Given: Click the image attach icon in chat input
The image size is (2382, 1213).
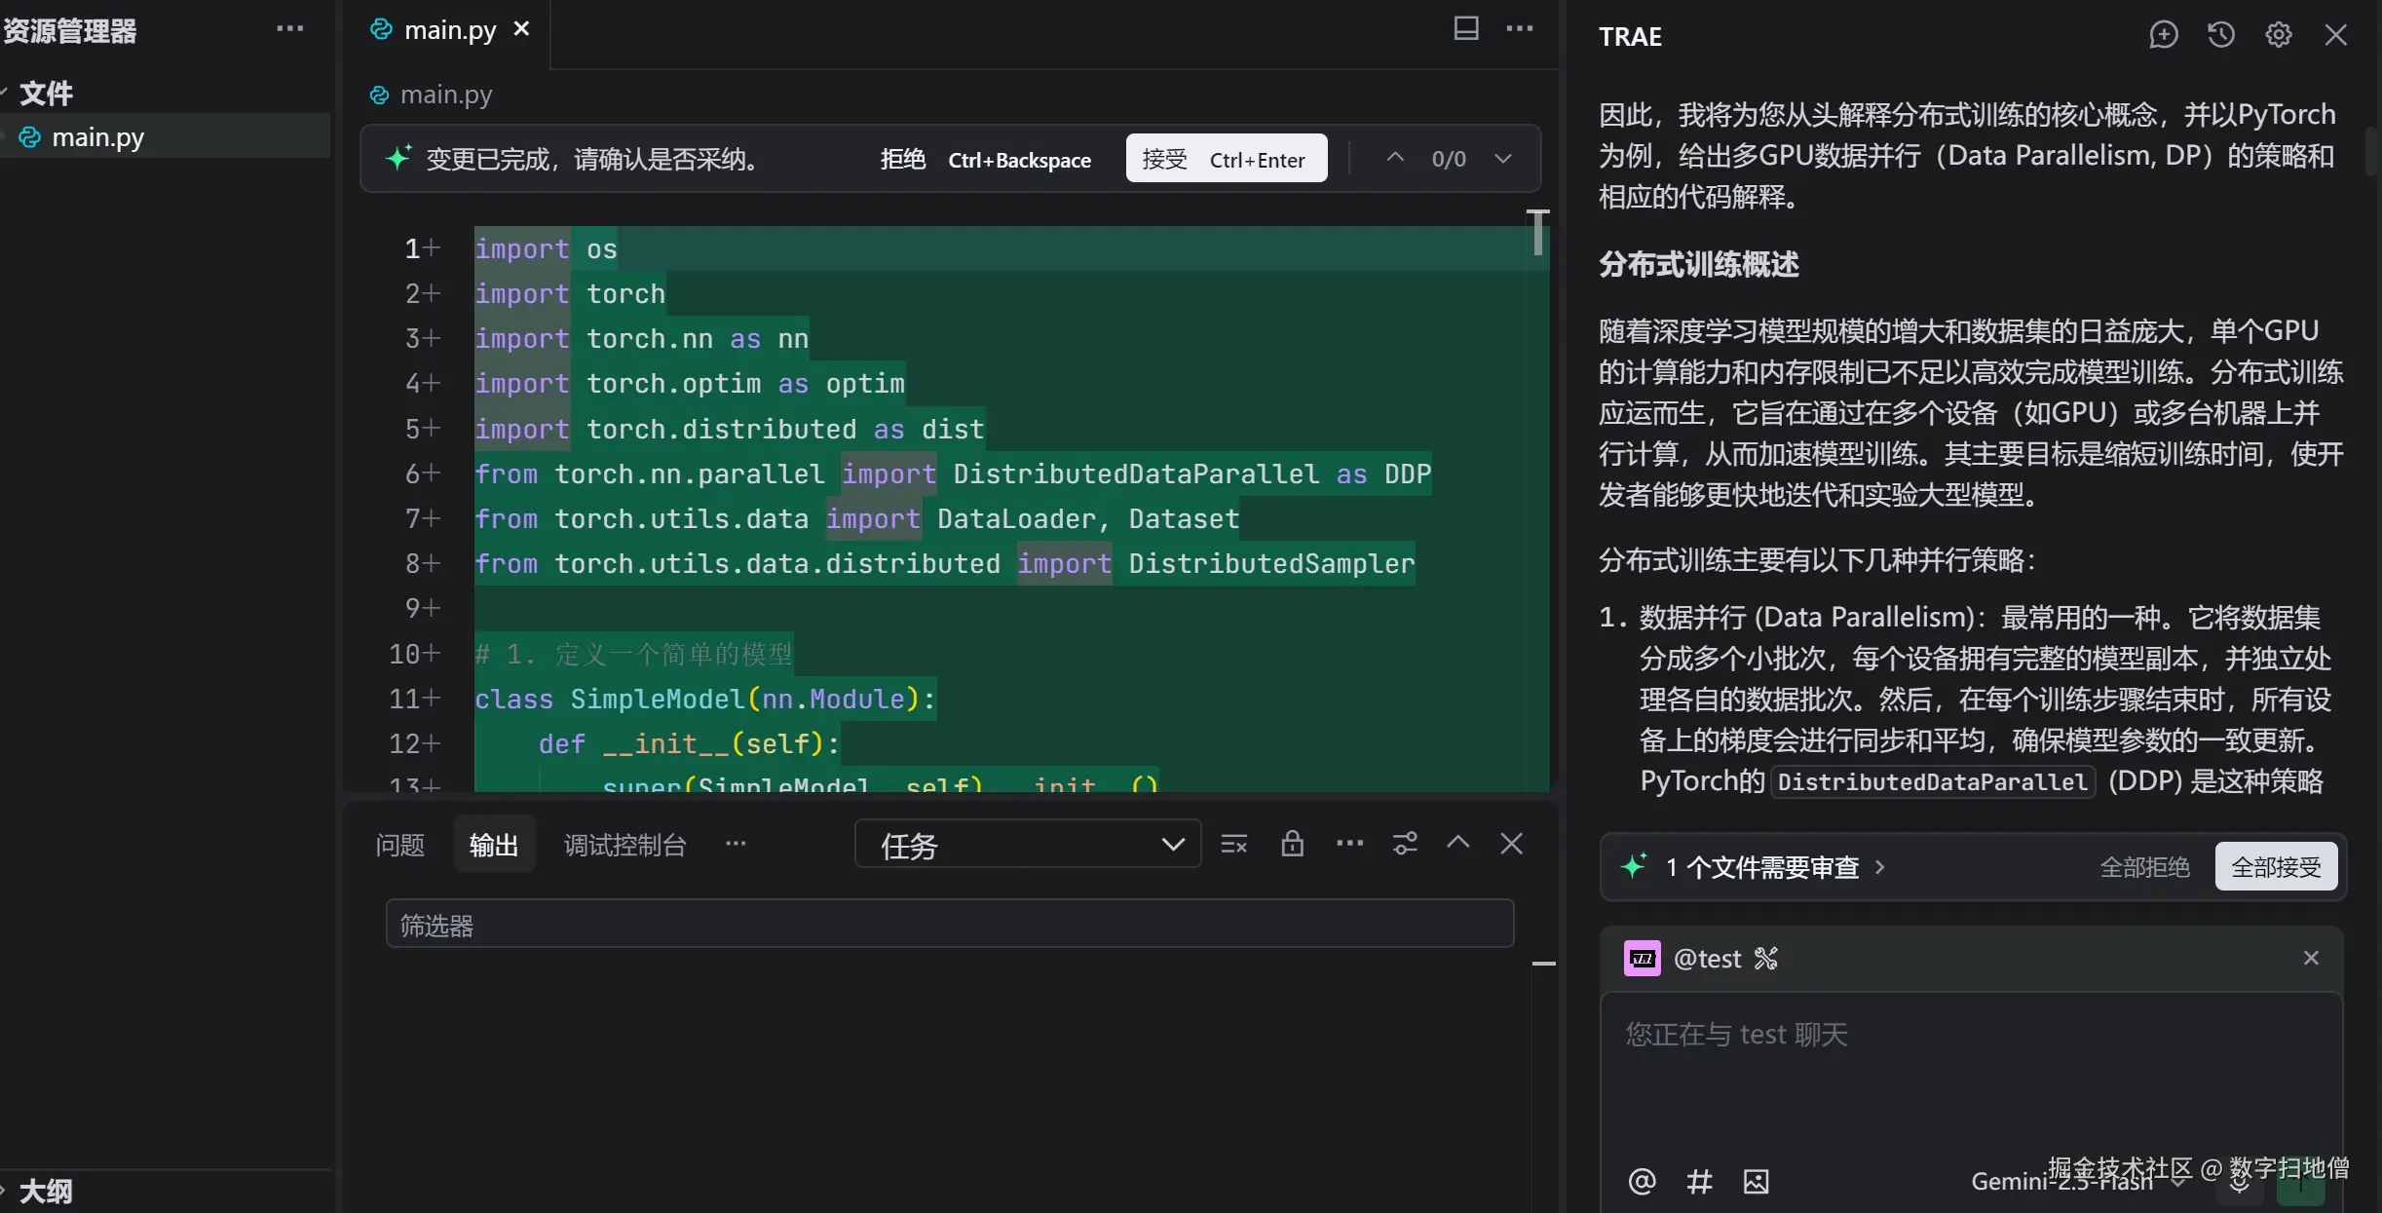Looking at the screenshot, I should pos(1756,1181).
